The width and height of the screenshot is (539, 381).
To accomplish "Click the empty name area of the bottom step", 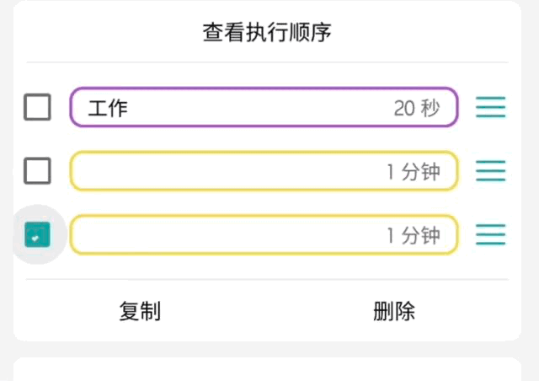I will [x=211, y=234].
